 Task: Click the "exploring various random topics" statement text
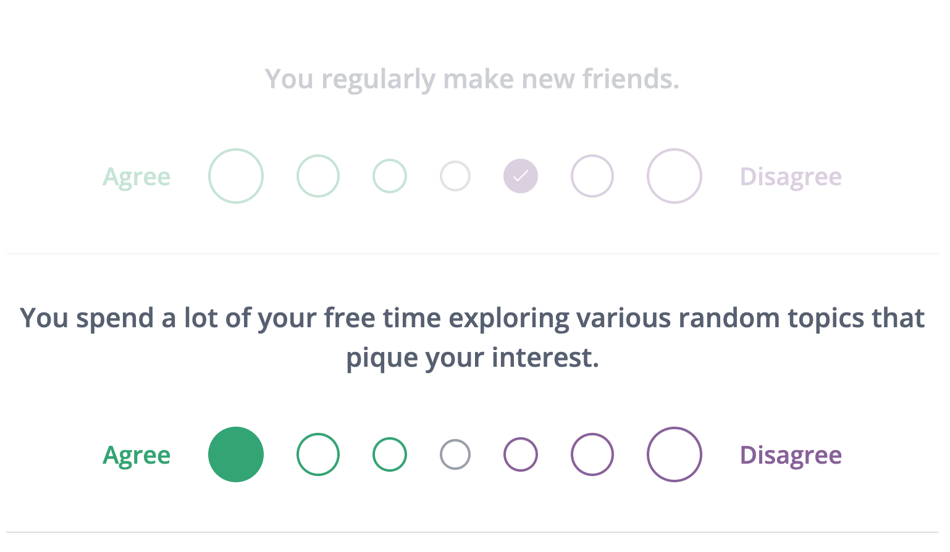click(x=472, y=319)
